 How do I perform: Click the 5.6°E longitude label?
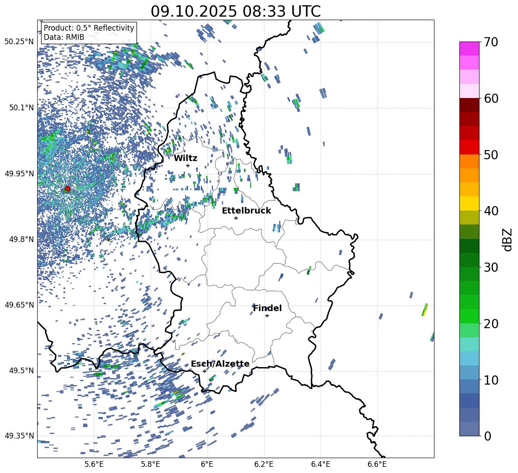pyautogui.click(x=94, y=465)
